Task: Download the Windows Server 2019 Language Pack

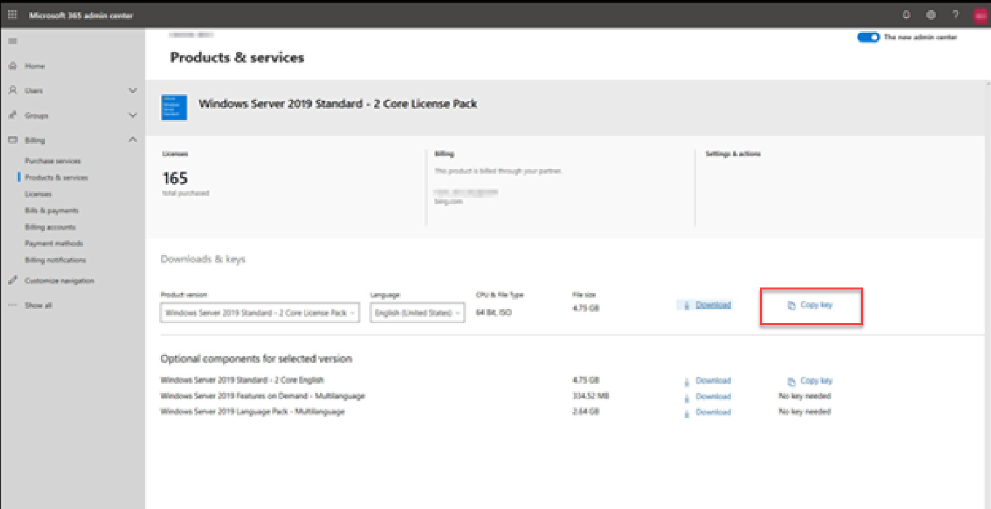Action: coord(713,412)
